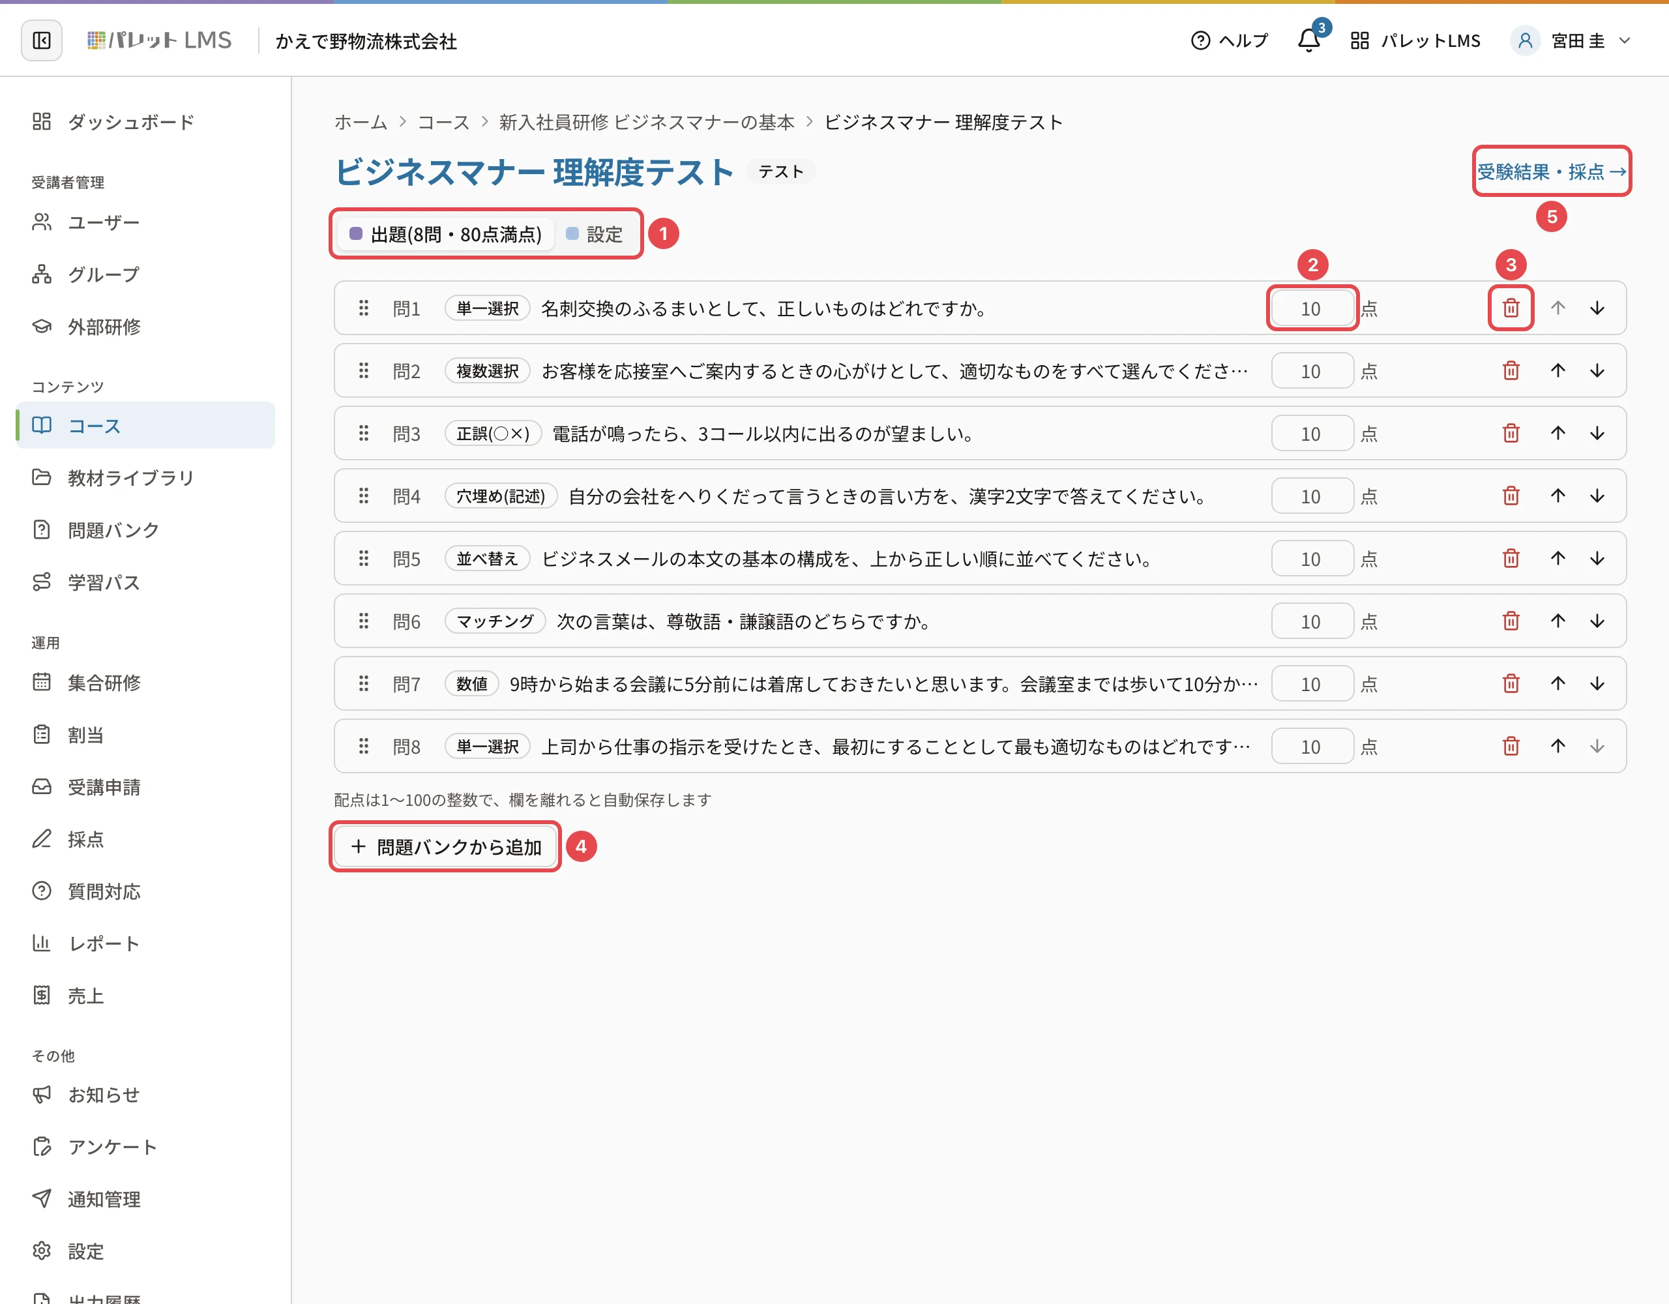Expand the 宮田 圭 user menu
This screenshot has height=1304, width=1669.
tap(1571, 40)
